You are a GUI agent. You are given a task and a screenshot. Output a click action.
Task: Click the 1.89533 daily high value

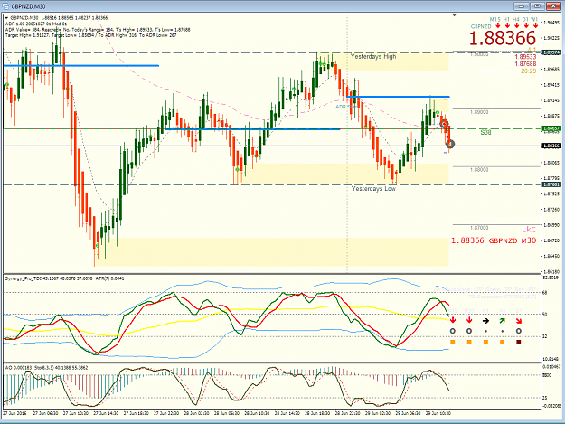525,57
